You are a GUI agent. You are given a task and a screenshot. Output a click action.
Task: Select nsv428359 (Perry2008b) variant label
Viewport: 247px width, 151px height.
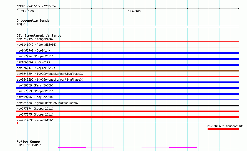[35, 85]
